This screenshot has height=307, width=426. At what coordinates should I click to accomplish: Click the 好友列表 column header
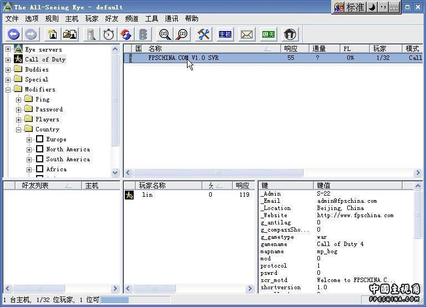pos(48,186)
